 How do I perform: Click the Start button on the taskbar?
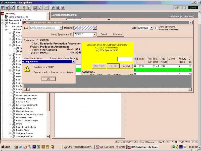(x=5, y=147)
